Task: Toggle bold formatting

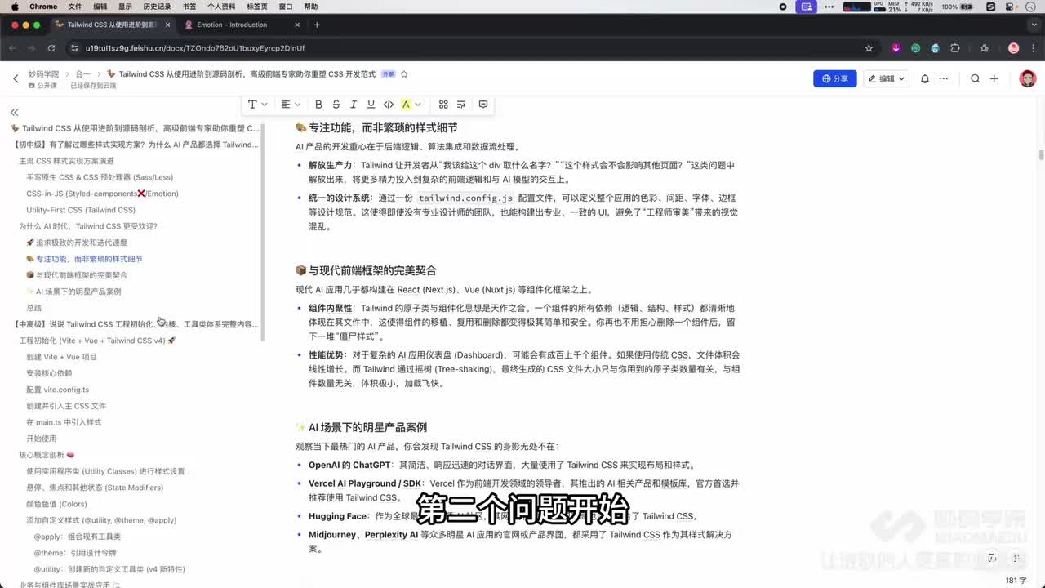Action: click(318, 105)
